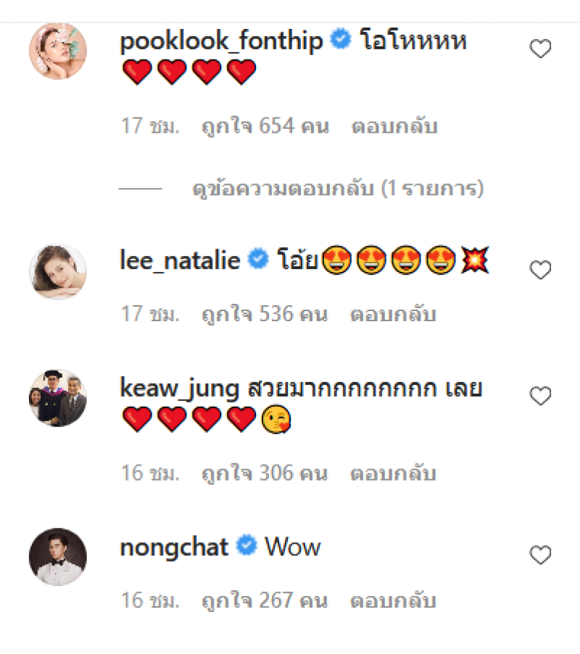Tap heart next to keaw_jung comment

[x=541, y=396]
